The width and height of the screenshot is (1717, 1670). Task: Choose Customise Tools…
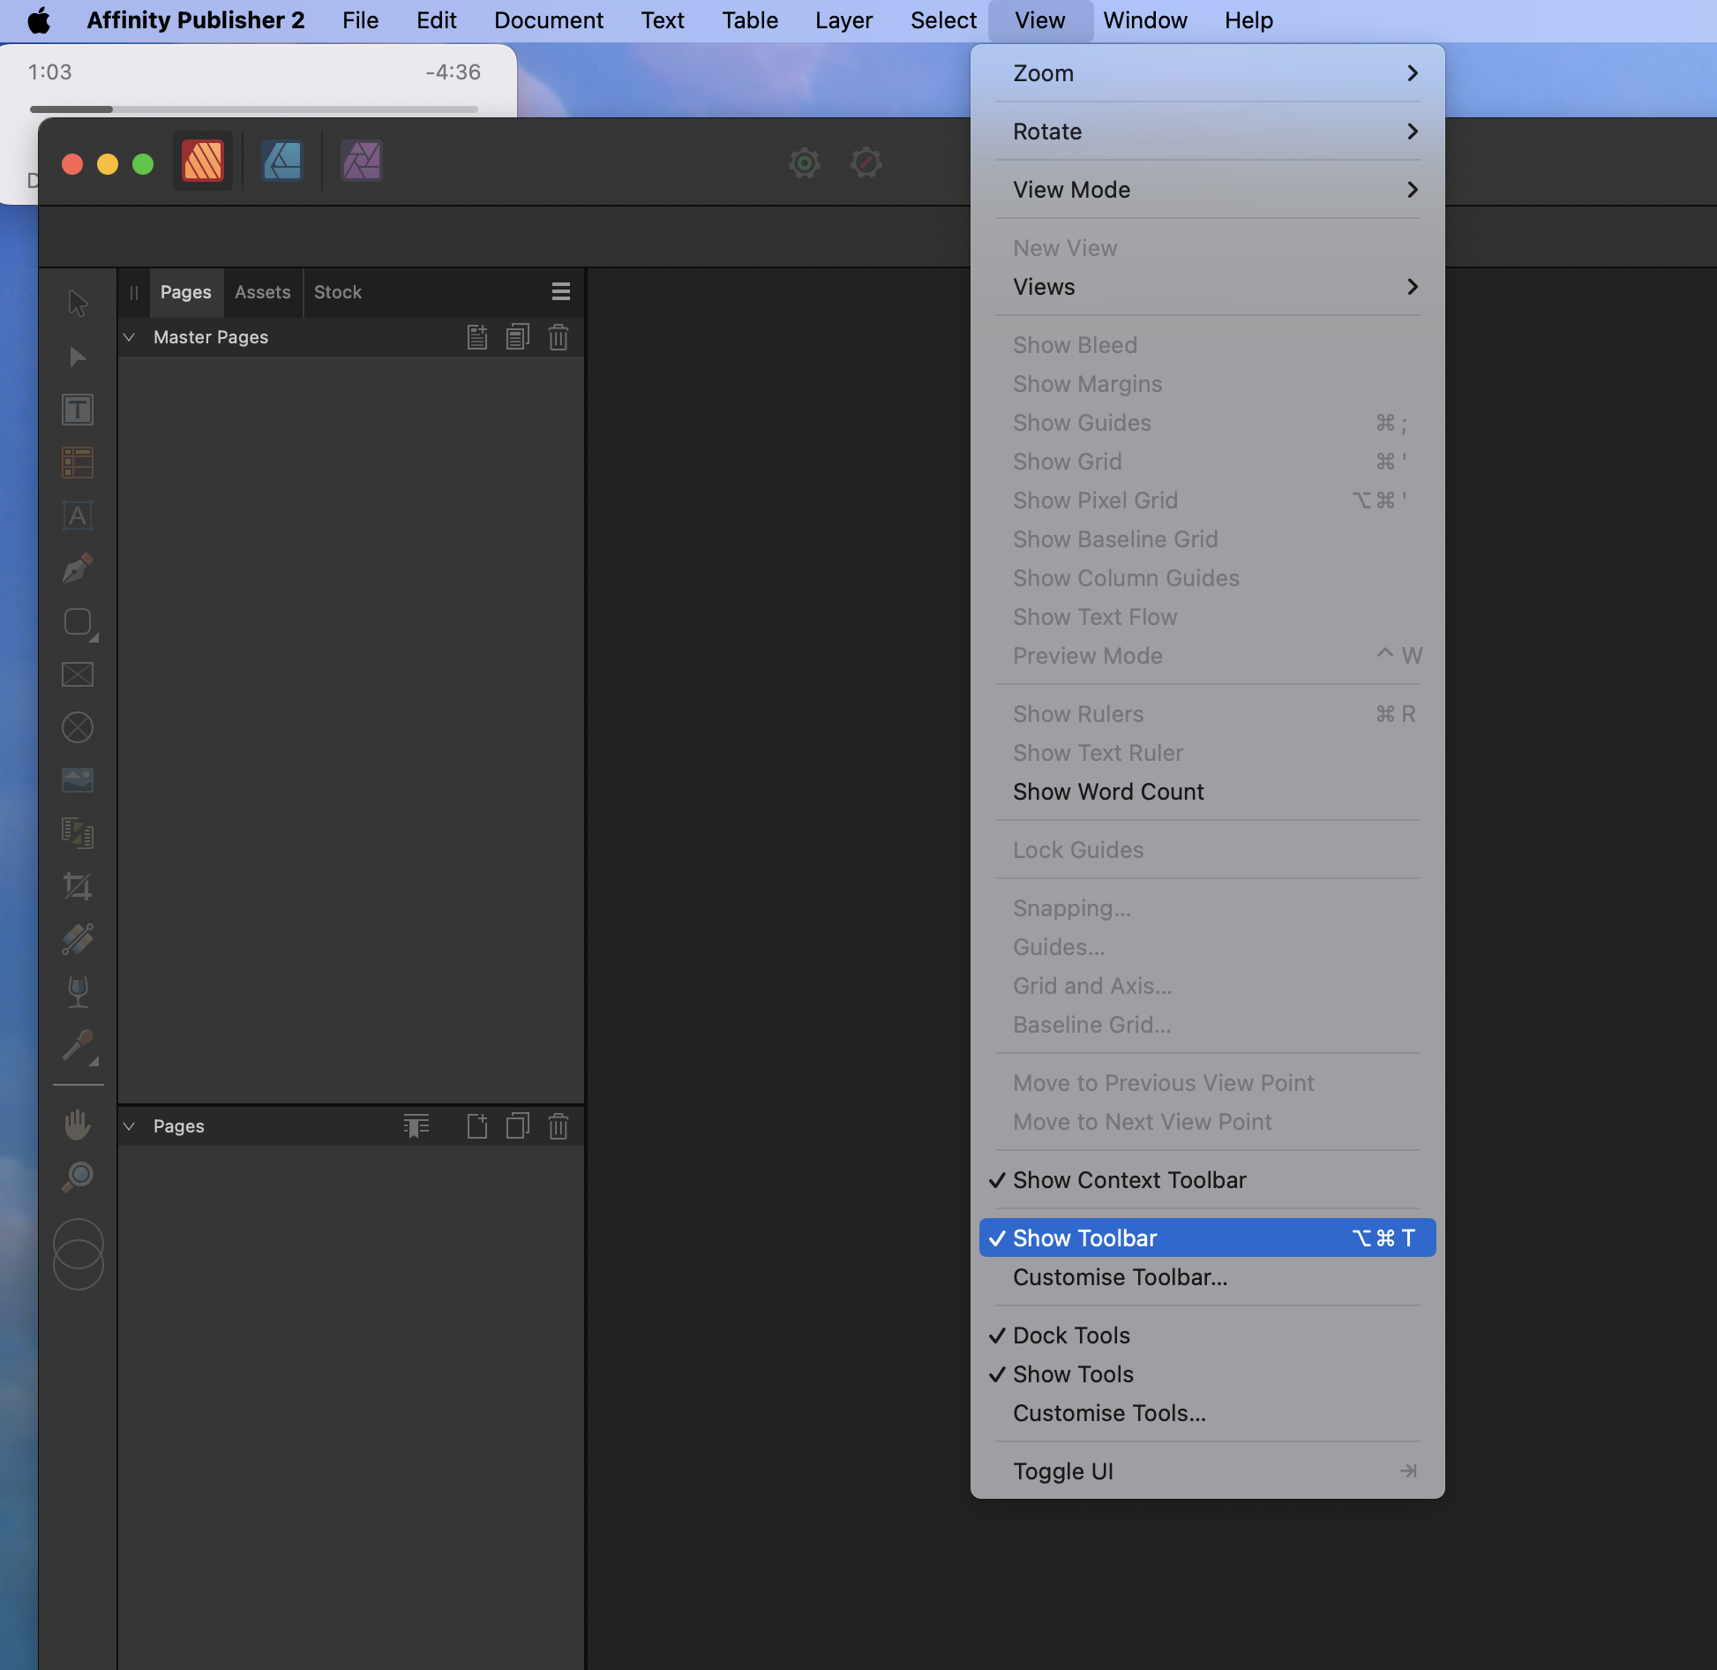[x=1207, y=1413]
